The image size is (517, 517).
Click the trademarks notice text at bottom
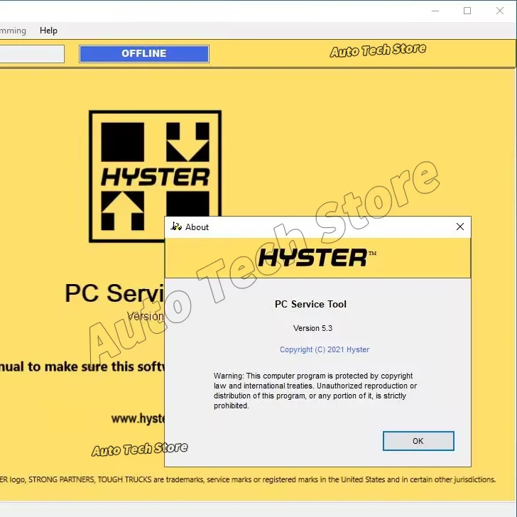tap(248, 479)
